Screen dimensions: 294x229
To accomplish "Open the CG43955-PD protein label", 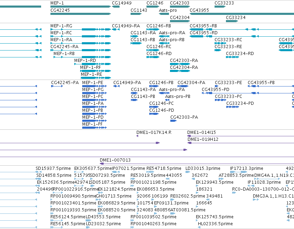I will point(216,90).
